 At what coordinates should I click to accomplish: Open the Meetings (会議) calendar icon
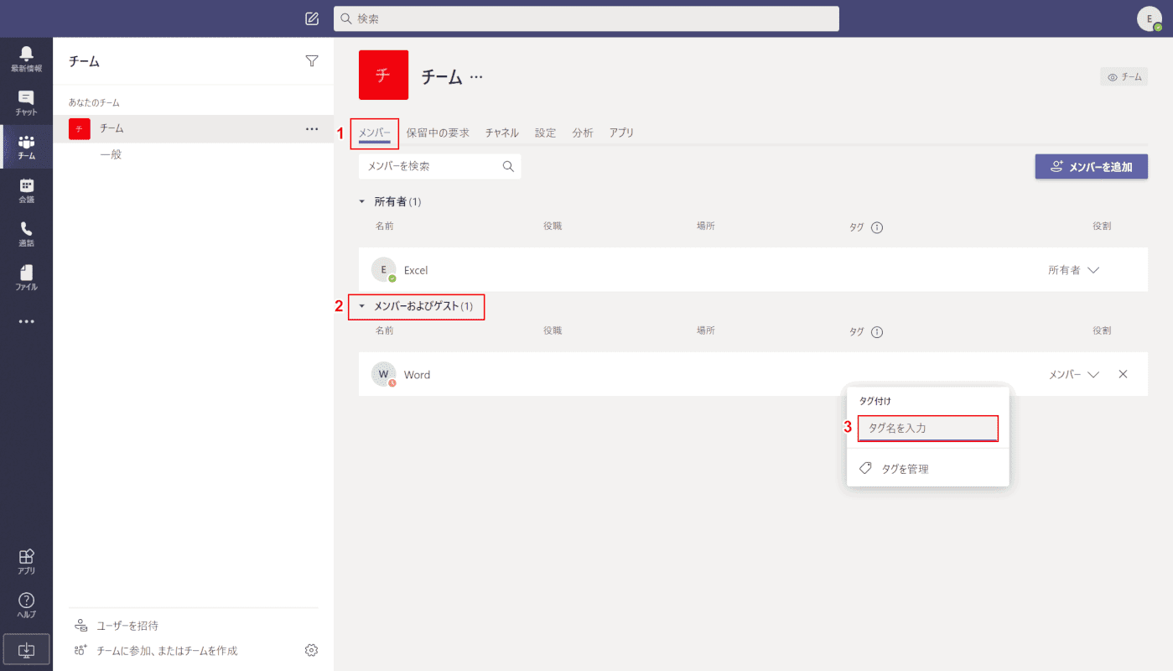(26, 190)
